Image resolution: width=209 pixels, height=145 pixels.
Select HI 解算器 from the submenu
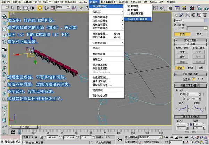(138, 6)
